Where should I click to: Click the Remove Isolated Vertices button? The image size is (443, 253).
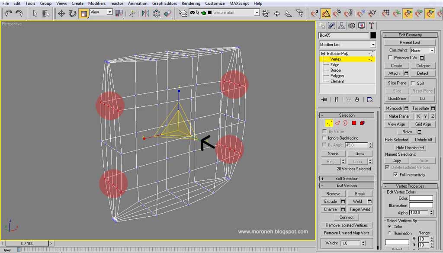(x=347, y=225)
